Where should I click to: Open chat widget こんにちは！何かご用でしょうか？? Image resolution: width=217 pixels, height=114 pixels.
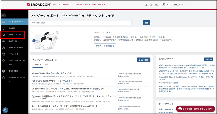[196, 109]
